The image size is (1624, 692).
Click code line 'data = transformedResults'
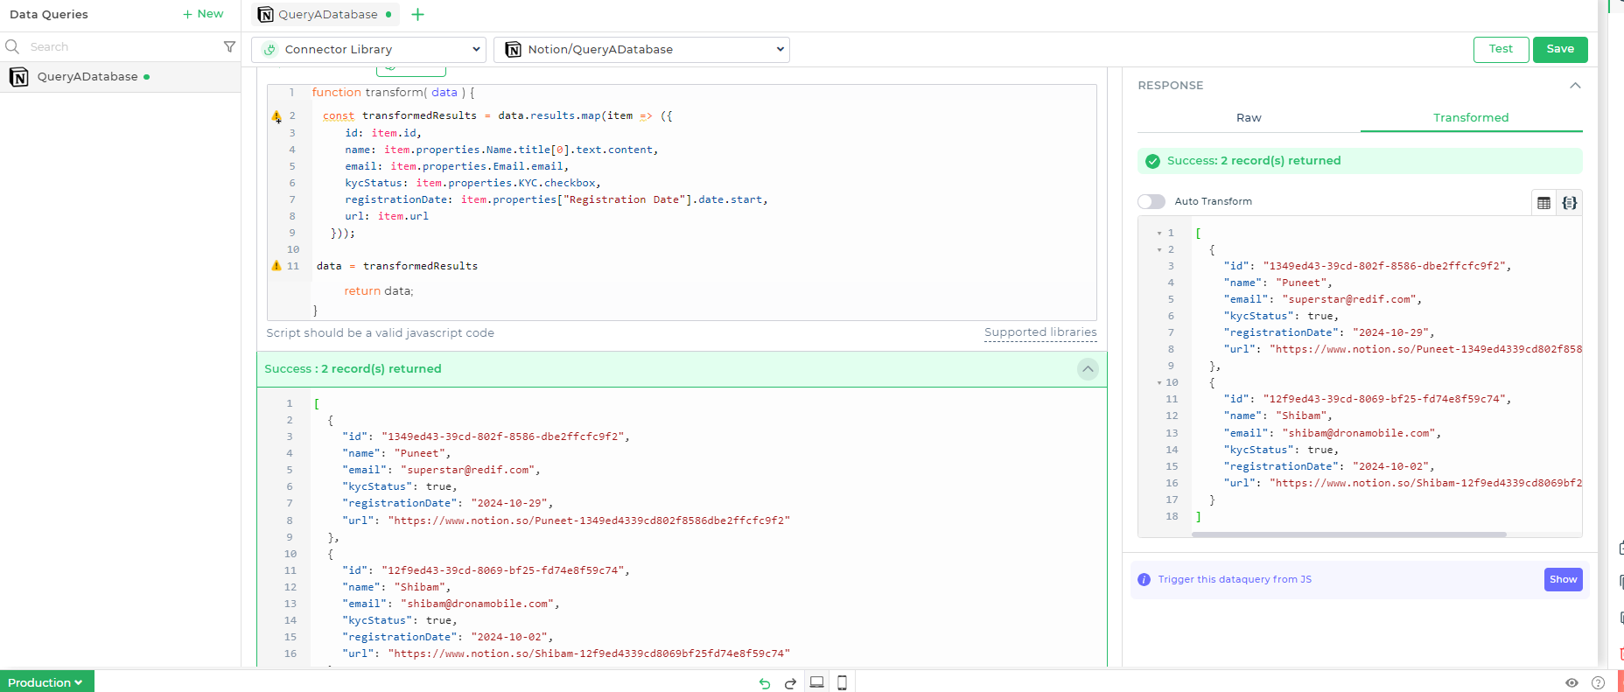(397, 266)
